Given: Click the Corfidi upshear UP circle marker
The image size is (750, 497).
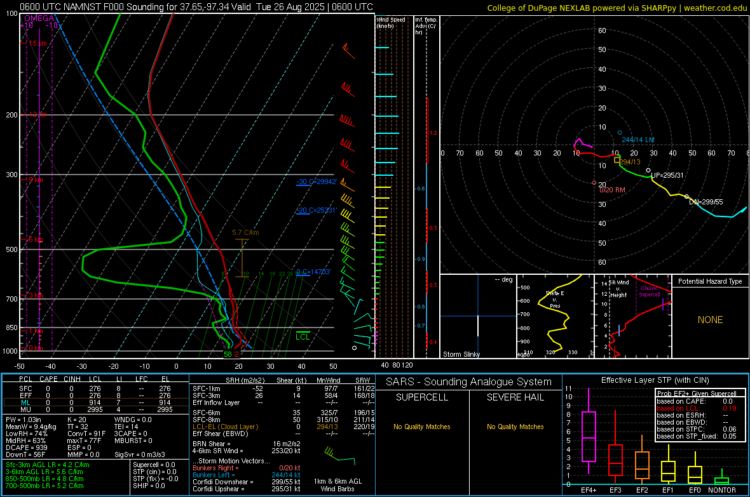Looking at the screenshot, I should 648,170.
